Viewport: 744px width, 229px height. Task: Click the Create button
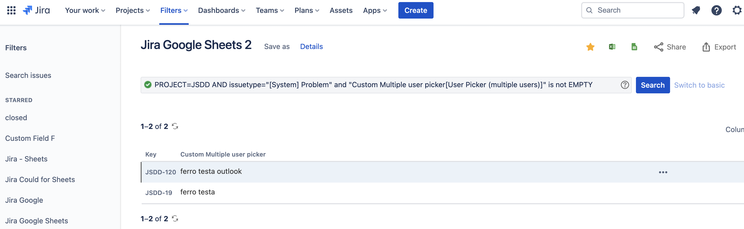pyautogui.click(x=416, y=10)
